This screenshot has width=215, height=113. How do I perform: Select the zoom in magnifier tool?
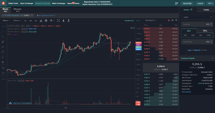click(3, 68)
